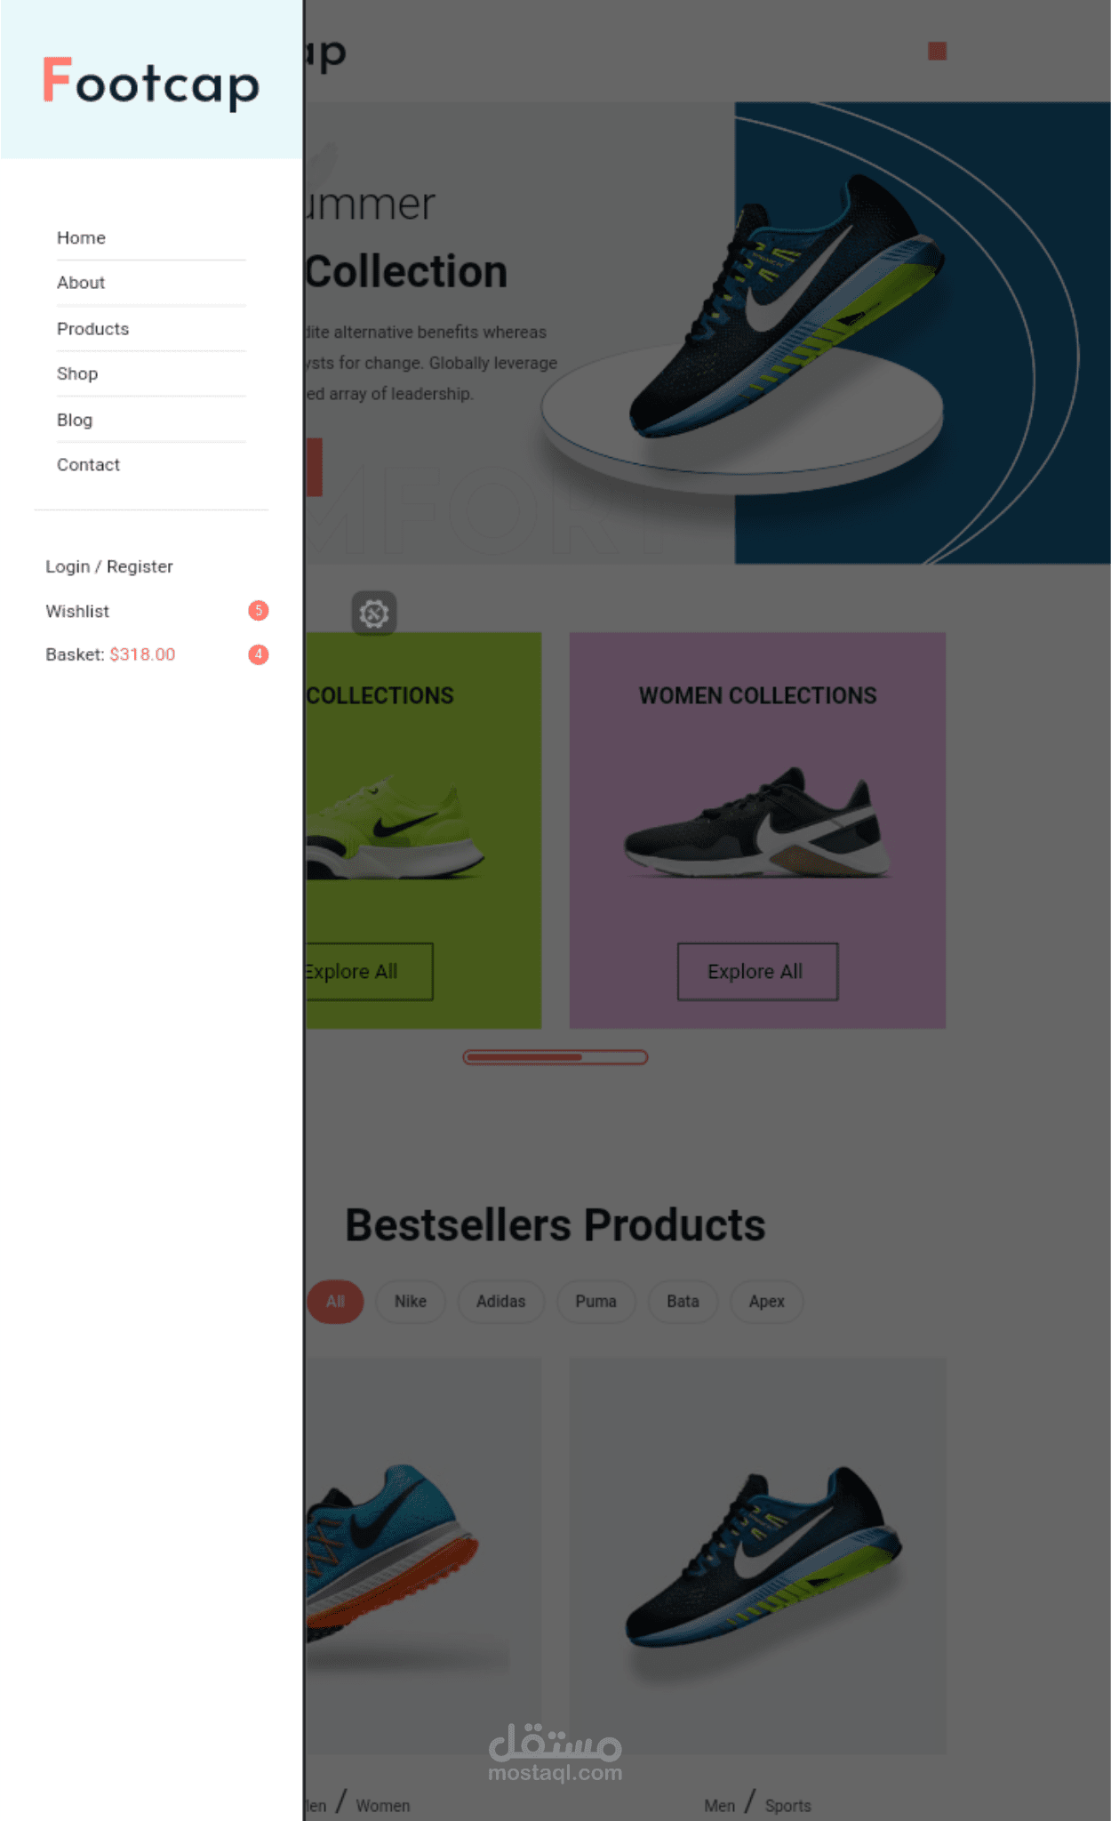This screenshot has height=1821, width=1111.
Task: Click the black women's collection shoe image
Action: [x=757, y=822]
